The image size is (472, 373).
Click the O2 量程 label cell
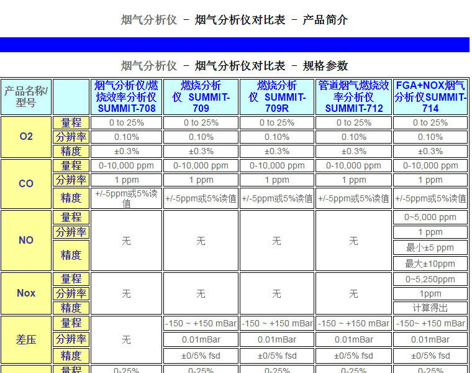pyautogui.click(x=71, y=123)
